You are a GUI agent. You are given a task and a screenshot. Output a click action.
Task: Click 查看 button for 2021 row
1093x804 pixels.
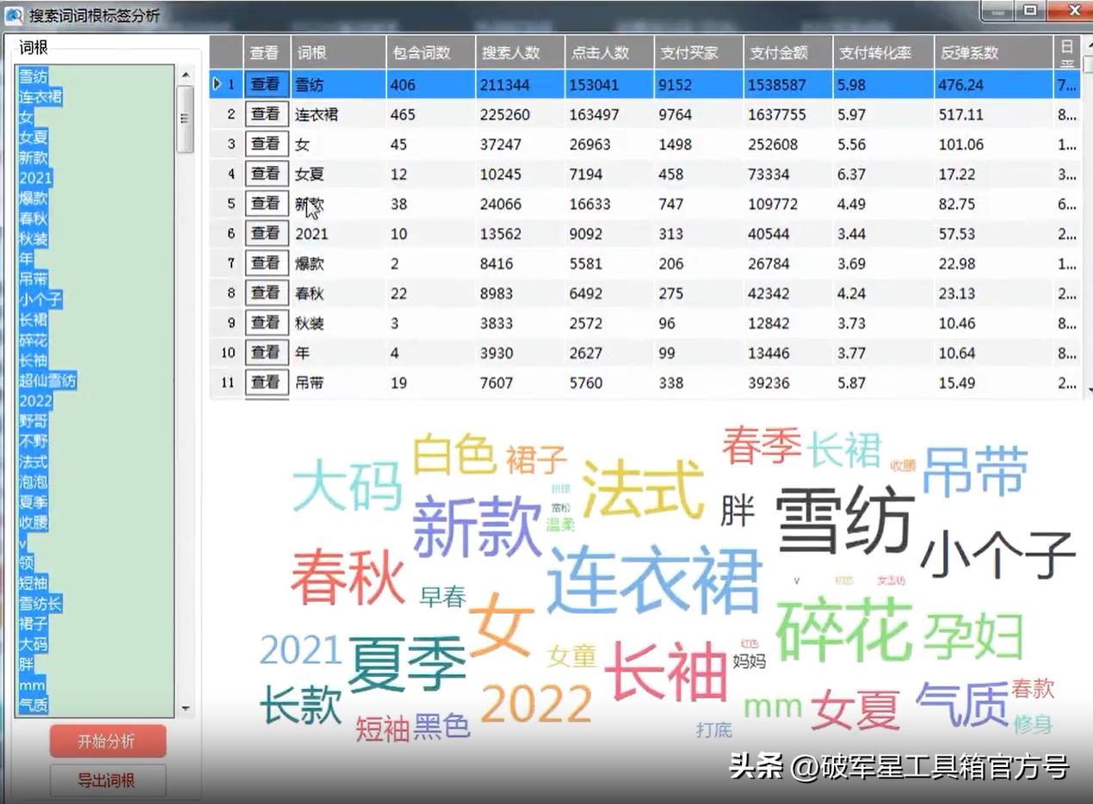click(x=265, y=233)
